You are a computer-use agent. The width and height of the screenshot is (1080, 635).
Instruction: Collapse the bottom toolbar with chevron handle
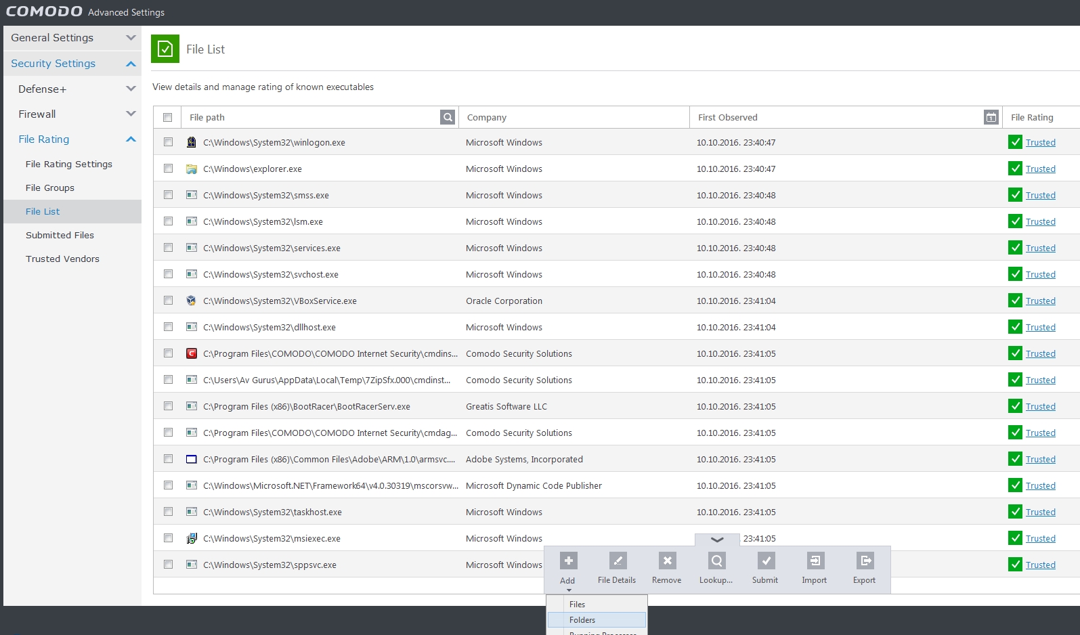pyautogui.click(x=717, y=540)
